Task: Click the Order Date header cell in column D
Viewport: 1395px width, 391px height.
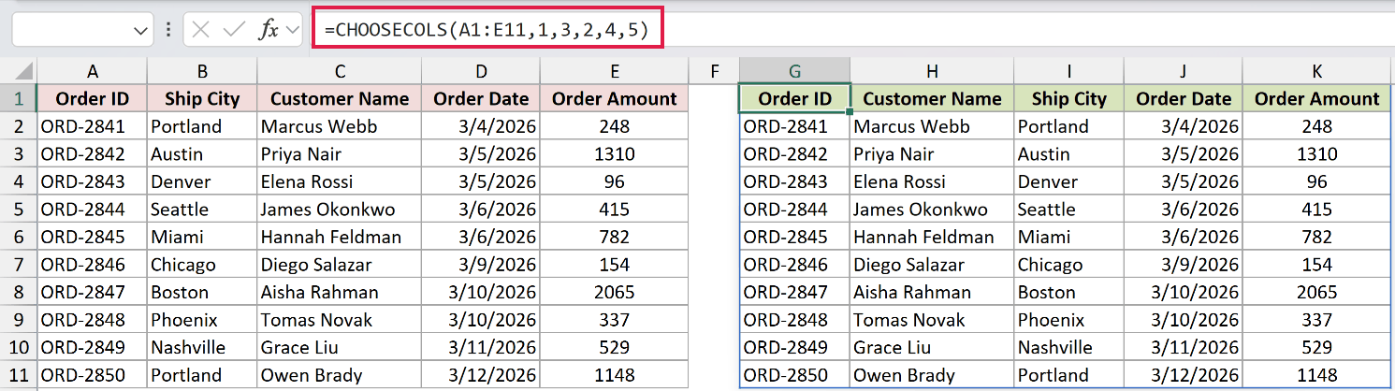Action: tap(481, 98)
